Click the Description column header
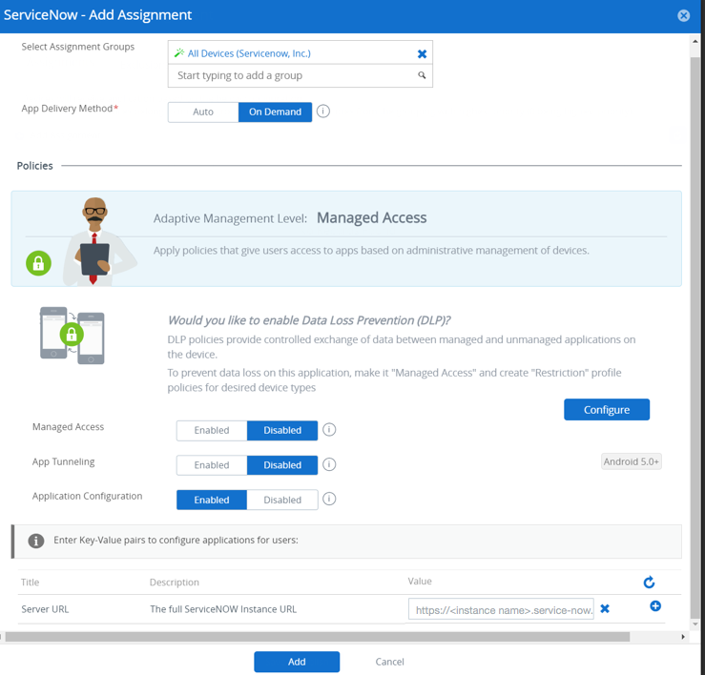Screen dimensions: 705x675 (x=175, y=582)
